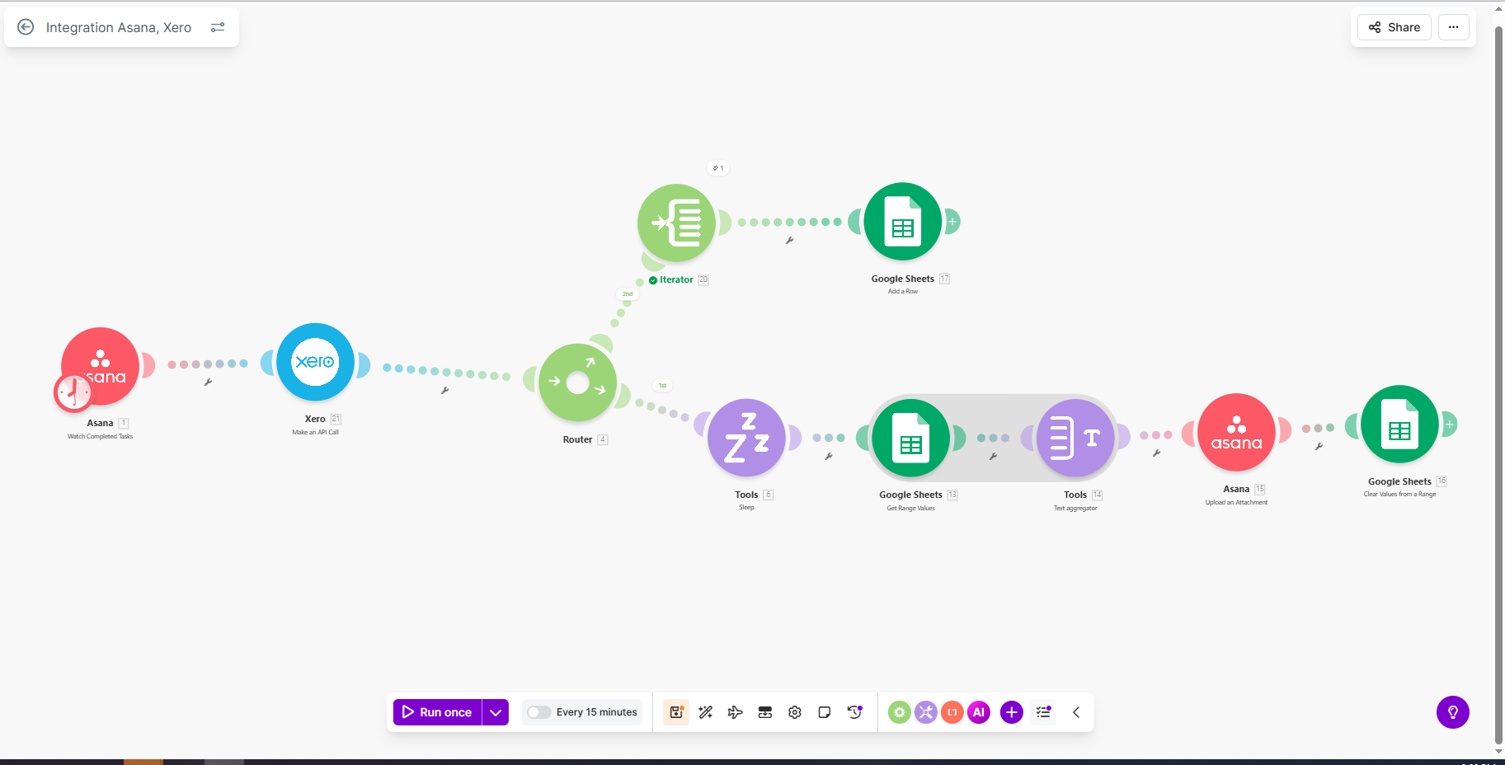The image size is (1505, 765).
Task: Click the green Flow control favorite icon
Action: (900, 712)
